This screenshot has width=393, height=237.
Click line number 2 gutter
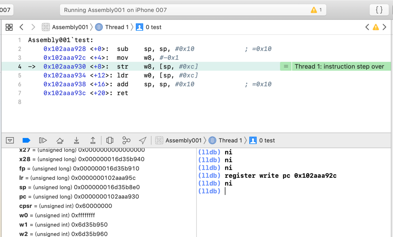(x=20, y=49)
